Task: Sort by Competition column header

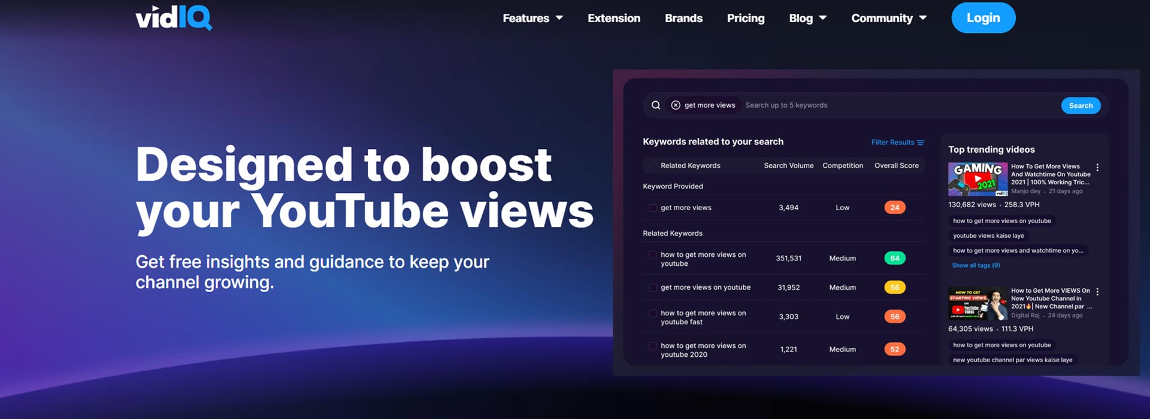Action: click(x=843, y=166)
